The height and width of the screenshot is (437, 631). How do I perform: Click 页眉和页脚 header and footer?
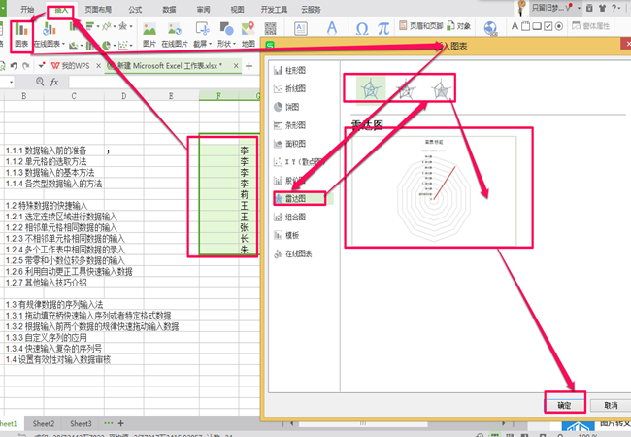[x=421, y=26]
